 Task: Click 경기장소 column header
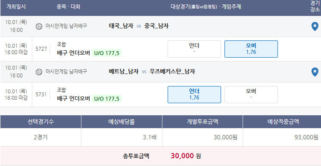(315, 6)
